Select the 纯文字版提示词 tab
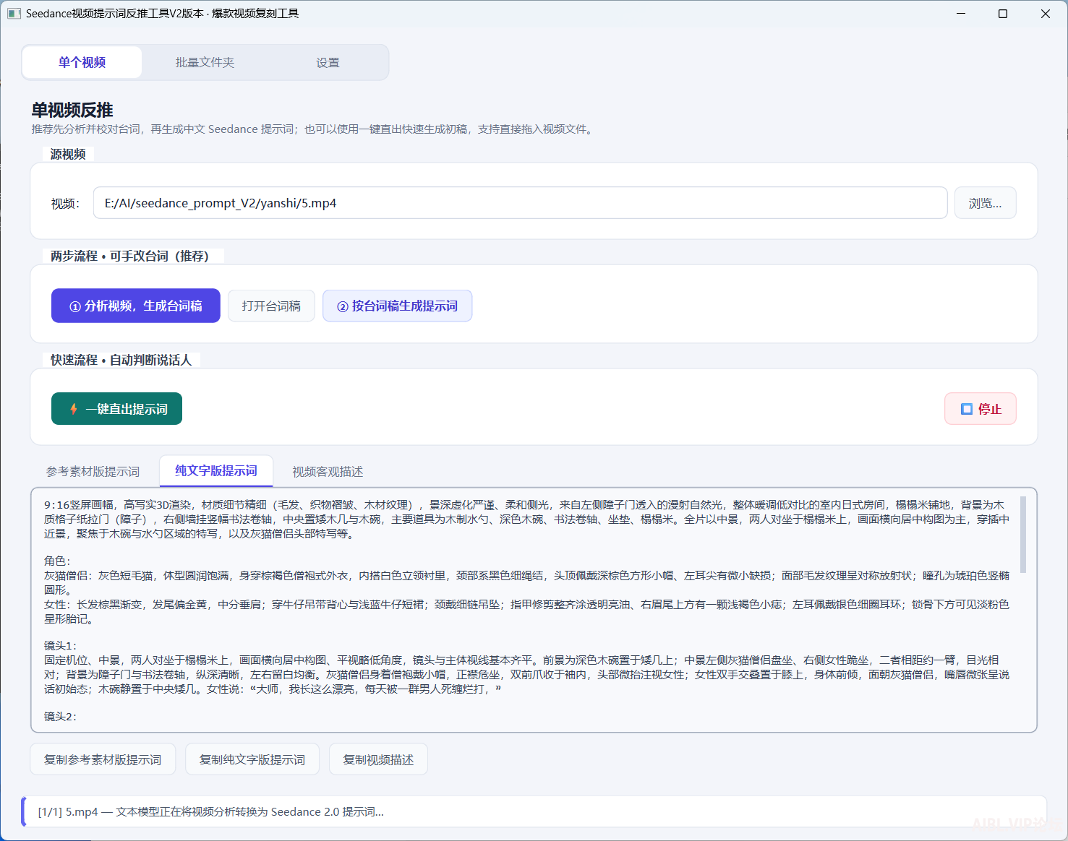Image resolution: width=1068 pixels, height=841 pixels. click(x=216, y=471)
